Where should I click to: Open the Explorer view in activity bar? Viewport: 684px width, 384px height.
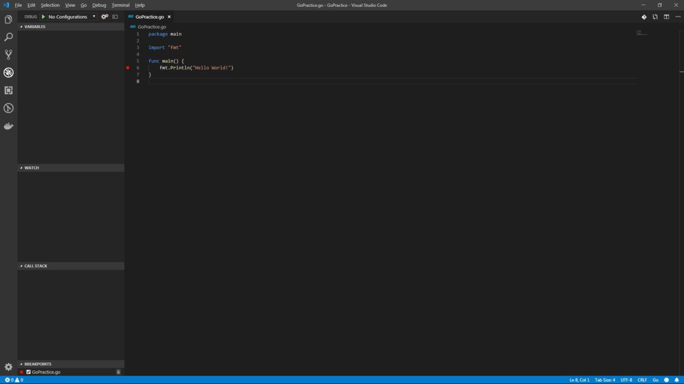point(9,19)
